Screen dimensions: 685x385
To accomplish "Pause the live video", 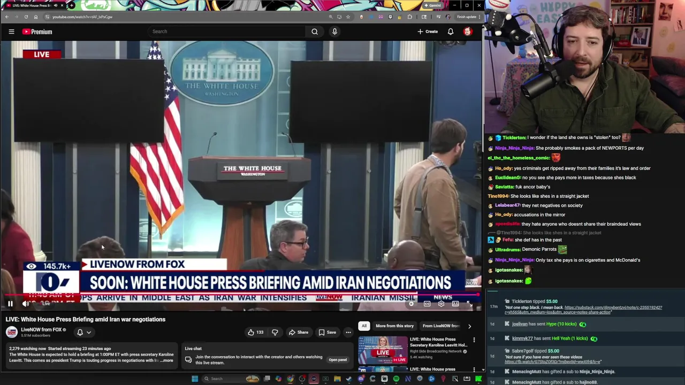I will tap(10, 304).
